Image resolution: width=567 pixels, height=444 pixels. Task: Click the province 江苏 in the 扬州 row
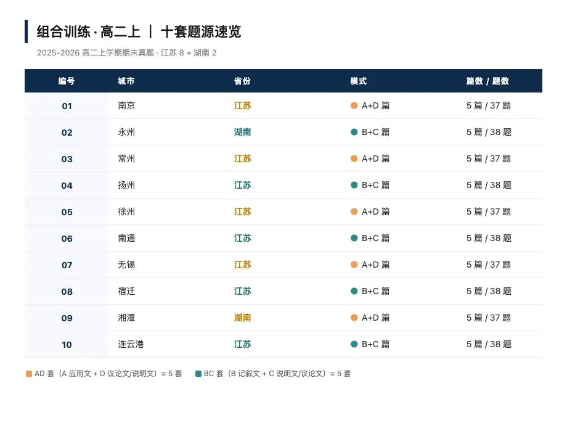242,185
